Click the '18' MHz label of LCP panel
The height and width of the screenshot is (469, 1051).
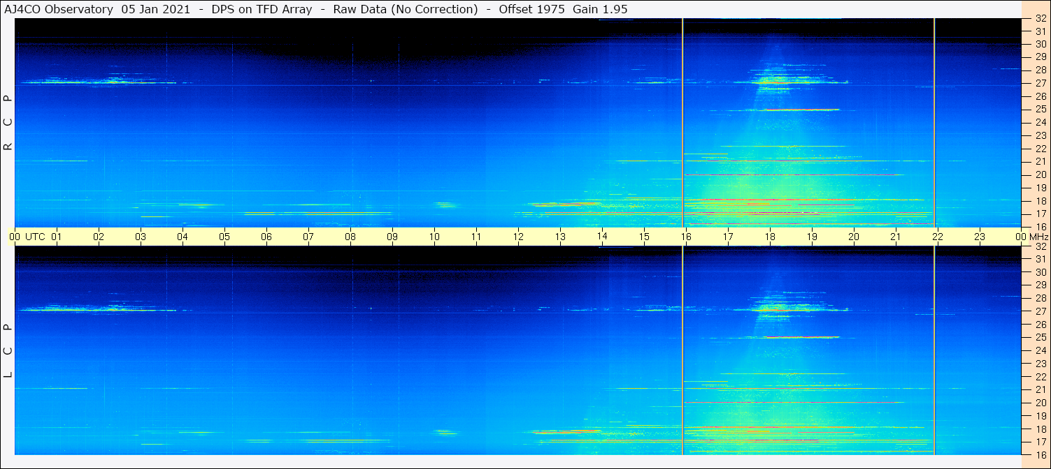point(1041,429)
